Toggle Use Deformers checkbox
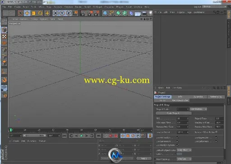Image resolution: width=231 pixels, height=164 pixels. (217, 141)
